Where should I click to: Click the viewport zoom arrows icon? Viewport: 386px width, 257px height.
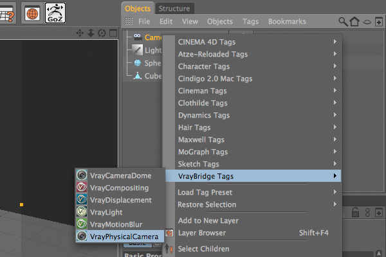[x=91, y=33]
